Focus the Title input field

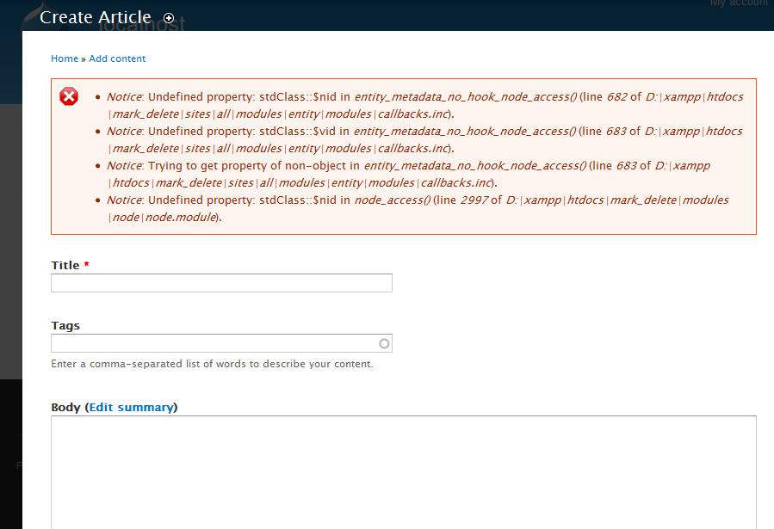click(x=221, y=283)
